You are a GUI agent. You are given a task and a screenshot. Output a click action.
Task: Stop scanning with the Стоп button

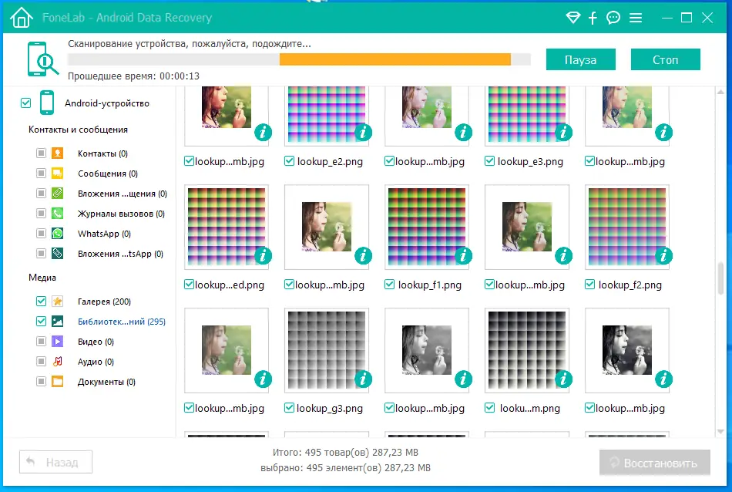[x=665, y=60]
